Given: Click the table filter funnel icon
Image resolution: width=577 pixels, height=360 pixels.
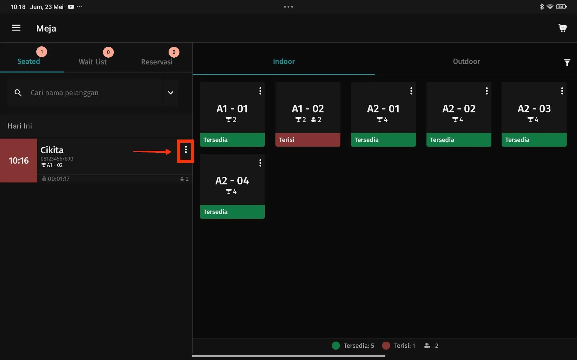Looking at the screenshot, I should 567,63.
